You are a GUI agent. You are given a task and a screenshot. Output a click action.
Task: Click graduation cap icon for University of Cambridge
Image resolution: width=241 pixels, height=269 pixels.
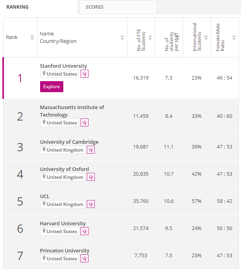(x=91, y=150)
